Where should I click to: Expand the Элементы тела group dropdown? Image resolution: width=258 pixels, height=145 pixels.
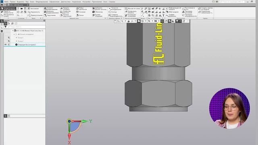click(x=105, y=18)
